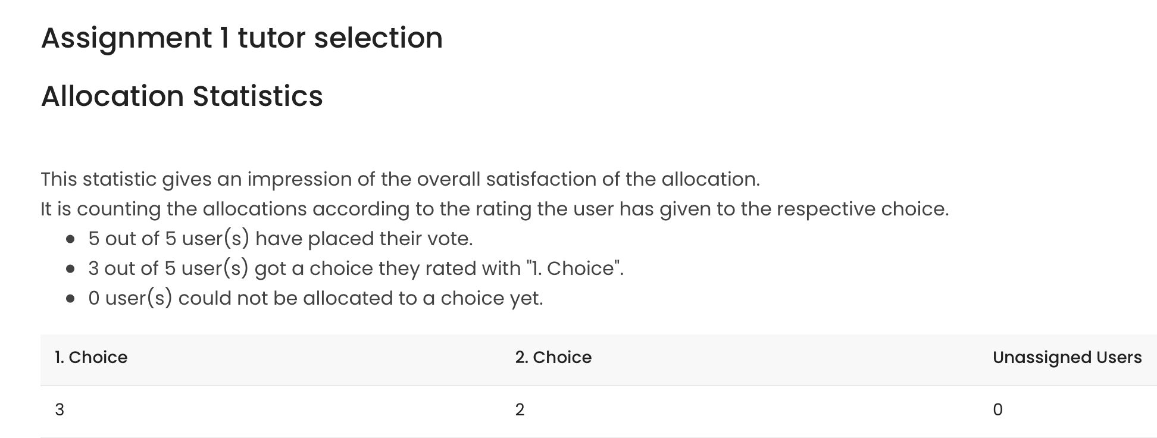1157x438 pixels.
Task: Click the "0 user(s) could not be allocated" line
Action: pyautogui.click(x=315, y=298)
